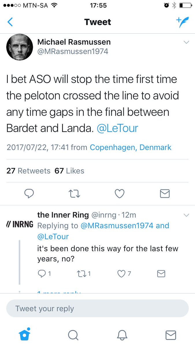Send the Inner Ring reply via direct message icon
Image resolution: width=195 pixels, height=348 pixels.
(161, 273)
